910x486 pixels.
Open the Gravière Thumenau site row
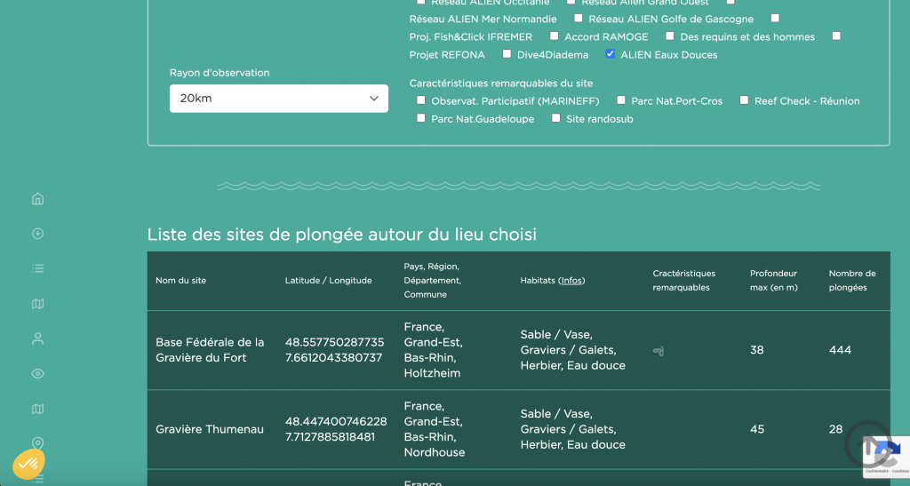coord(210,429)
